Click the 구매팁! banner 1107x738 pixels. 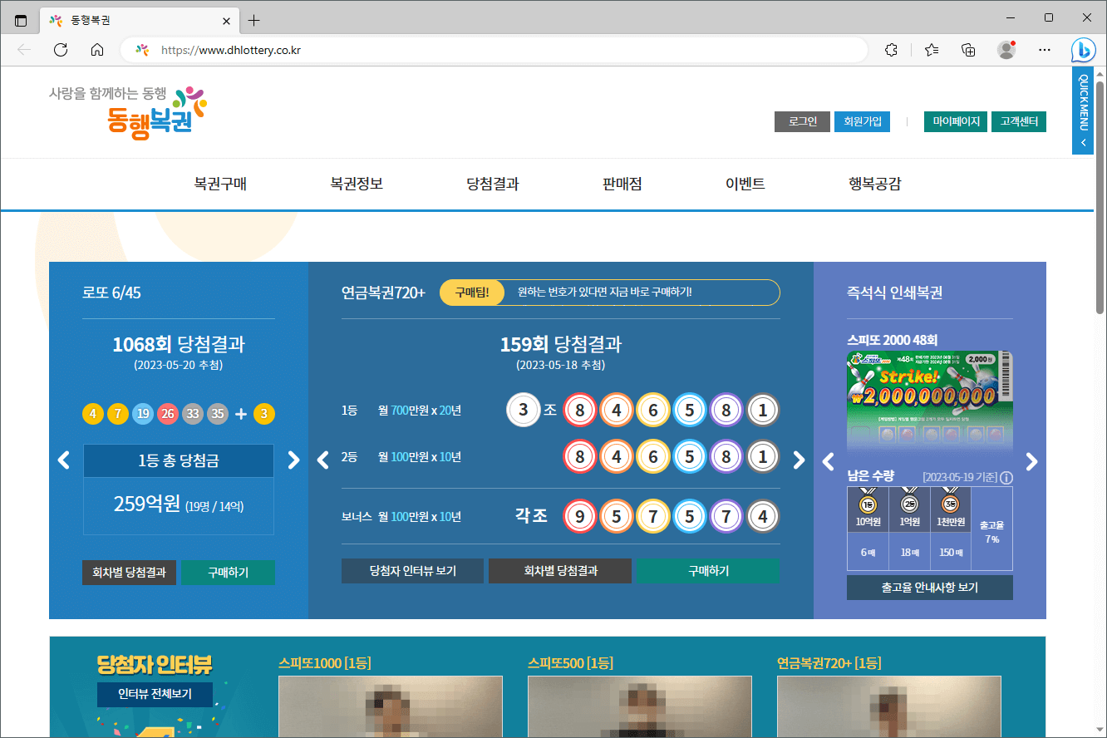pos(610,293)
